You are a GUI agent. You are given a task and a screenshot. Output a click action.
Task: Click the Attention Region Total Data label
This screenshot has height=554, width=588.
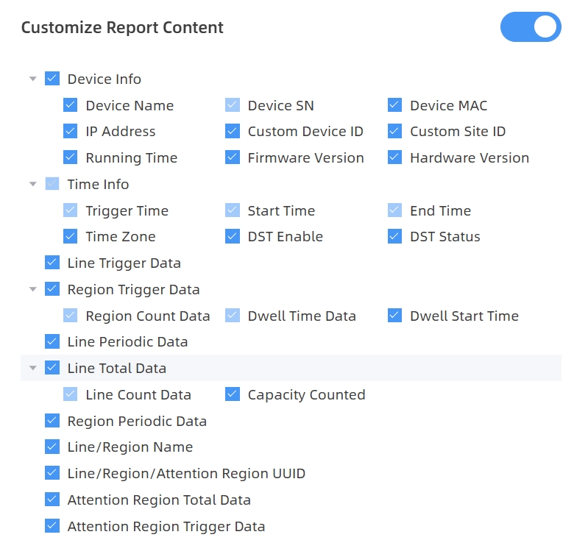pyautogui.click(x=159, y=500)
